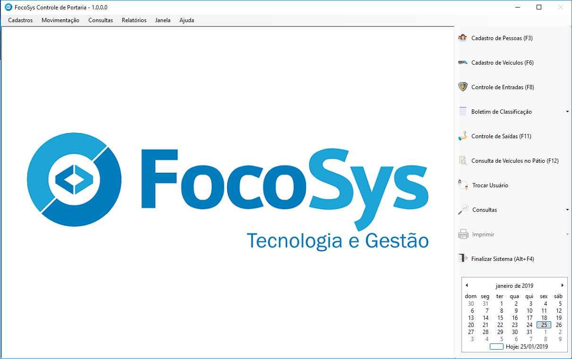The image size is (572, 359).
Task: Click the FocoSys app icon in title bar
Action: coord(8,7)
